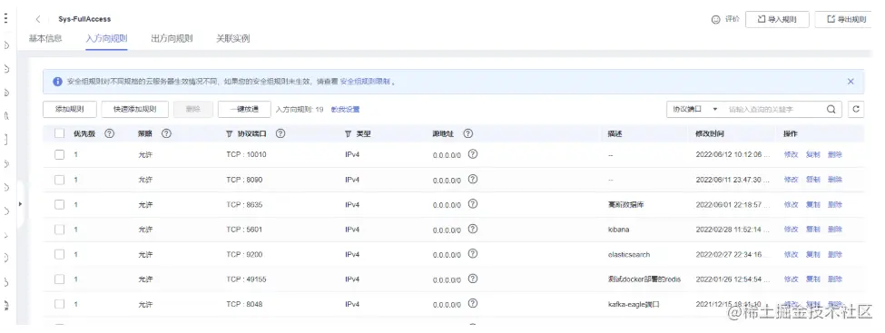Toggle the select-all header checkbox
Screen dimensions: 885x333
59,133
